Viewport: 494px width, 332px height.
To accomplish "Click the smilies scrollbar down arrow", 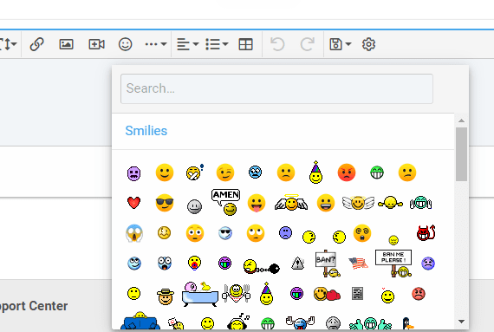I will [x=462, y=322].
